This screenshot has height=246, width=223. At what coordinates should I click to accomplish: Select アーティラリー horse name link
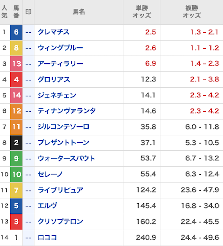[x=60, y=64]
